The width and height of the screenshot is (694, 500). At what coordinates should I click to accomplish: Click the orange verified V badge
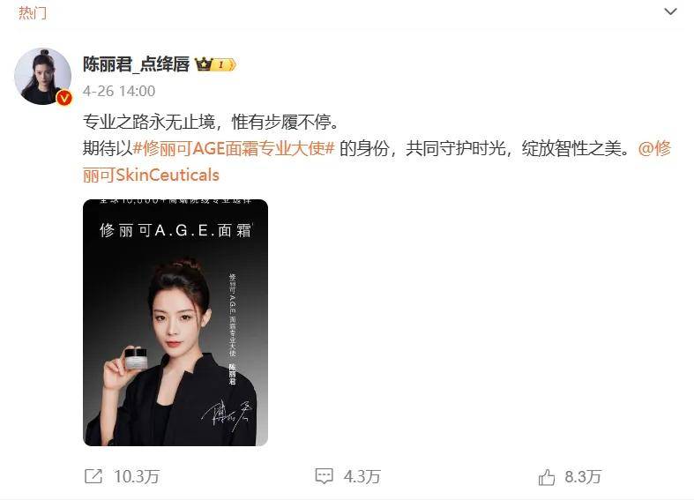point(64,98)
